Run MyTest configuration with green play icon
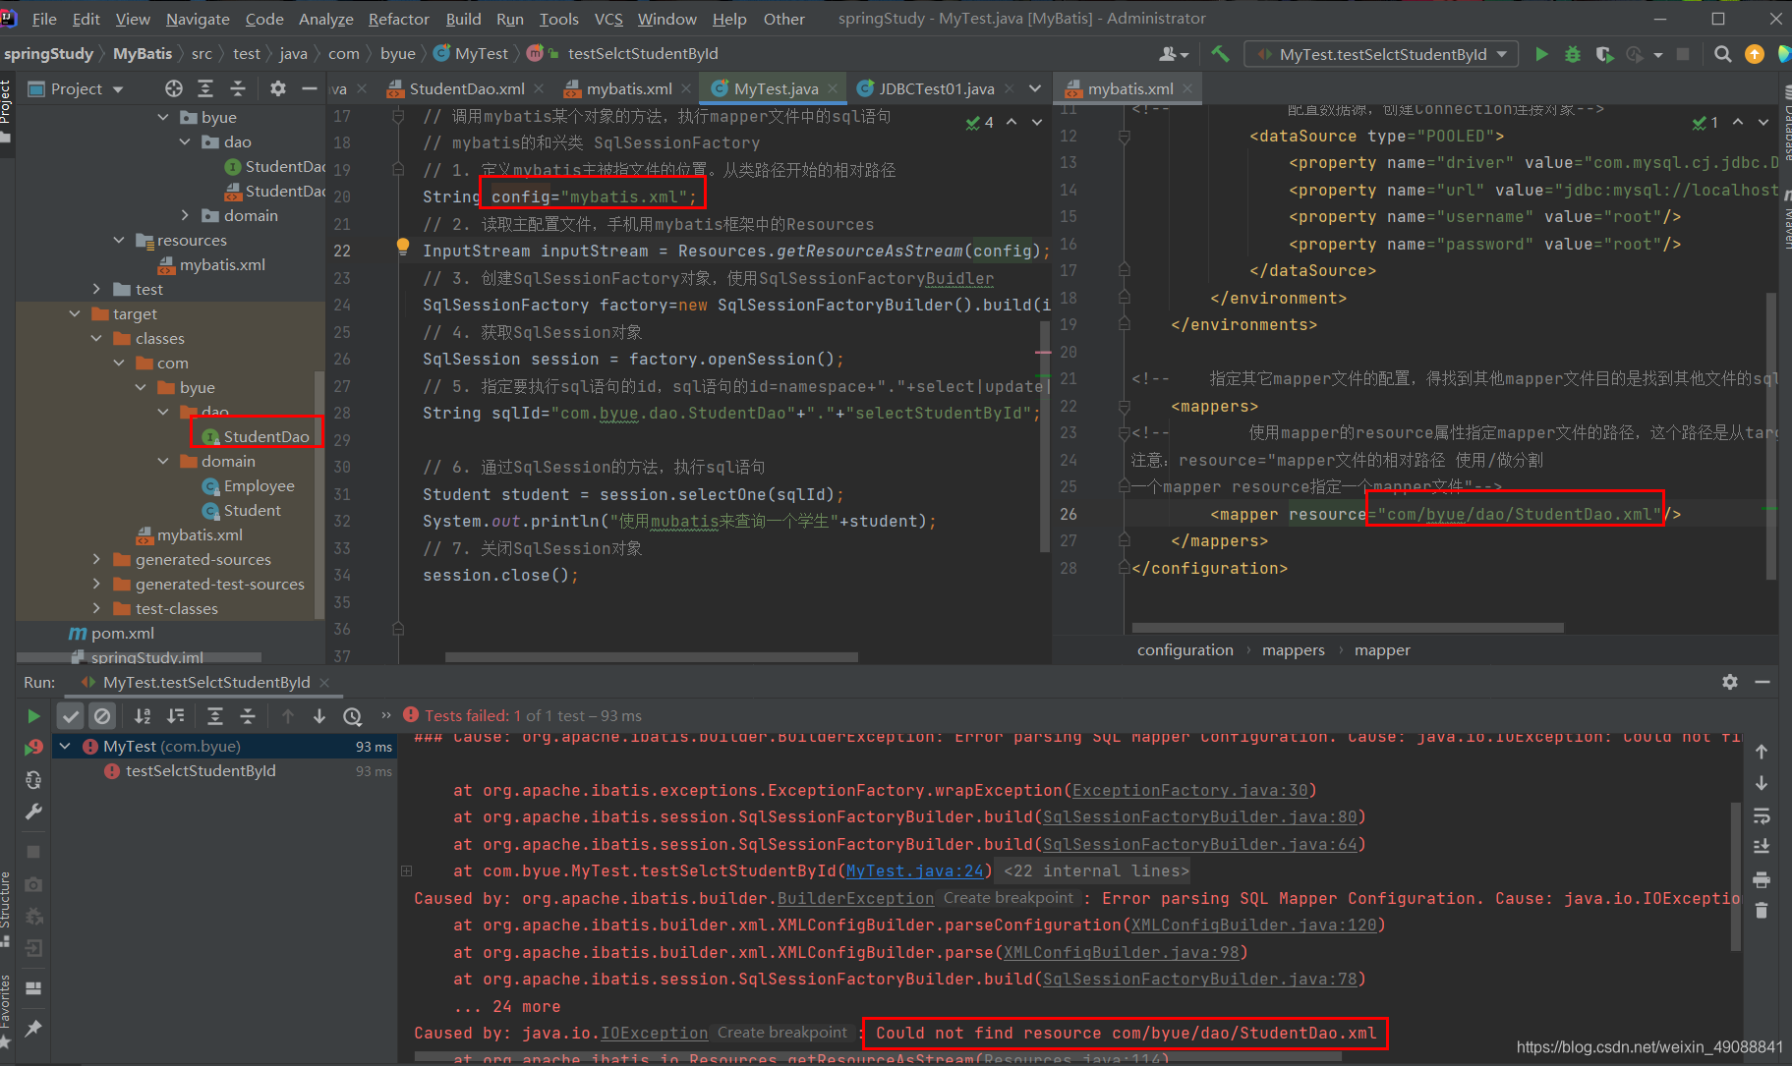 click(x=1541, y=54)
